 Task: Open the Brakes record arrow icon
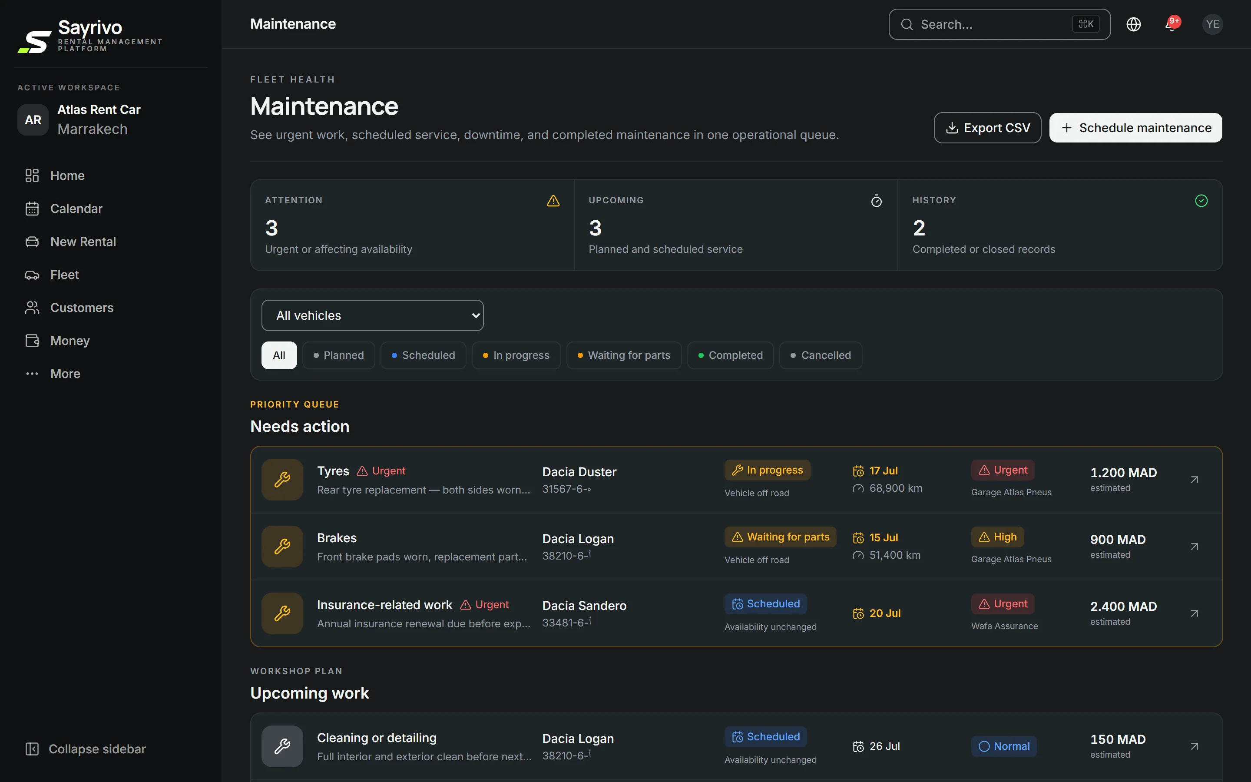(1194, 546)
